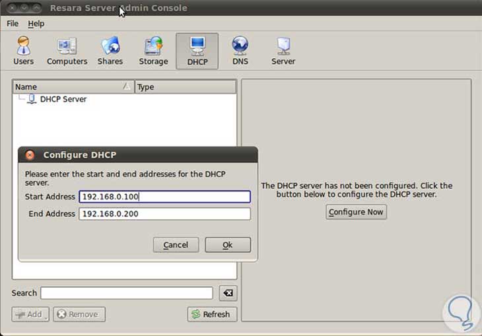
Task: Clear the search field icon
Action: click(228, 293)
